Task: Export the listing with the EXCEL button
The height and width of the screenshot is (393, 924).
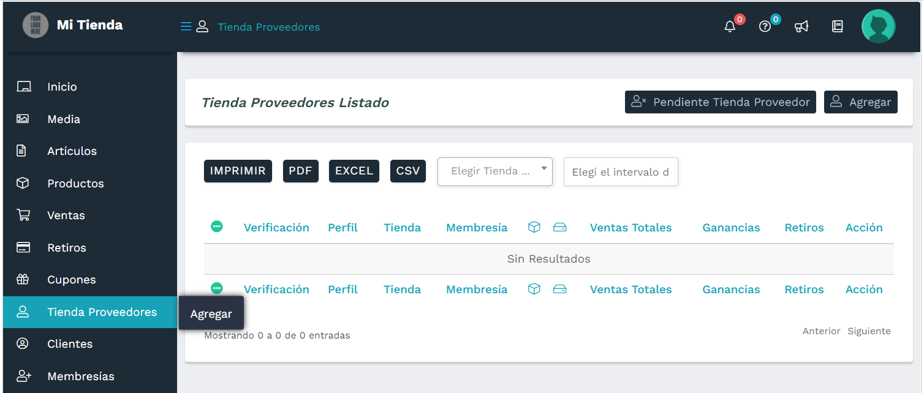Action: click(x=354, y=171)
